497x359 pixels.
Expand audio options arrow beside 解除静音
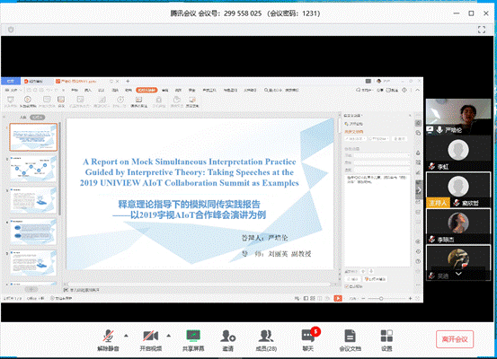[126, 336]
